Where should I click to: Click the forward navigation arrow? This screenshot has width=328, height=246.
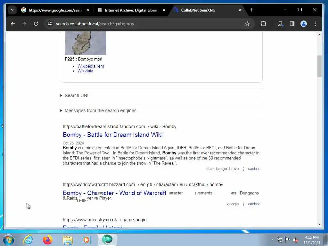click(x=24, y=24)
